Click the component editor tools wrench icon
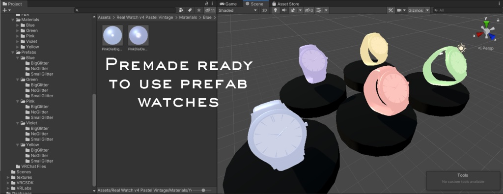This screenshot has width=503, height=194. pos(391,10)
